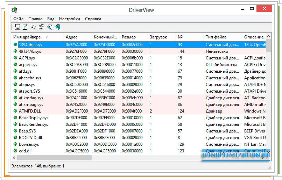Select the Beep.SYS driver name
Screen dimensions: 282x180
(27, 131)
